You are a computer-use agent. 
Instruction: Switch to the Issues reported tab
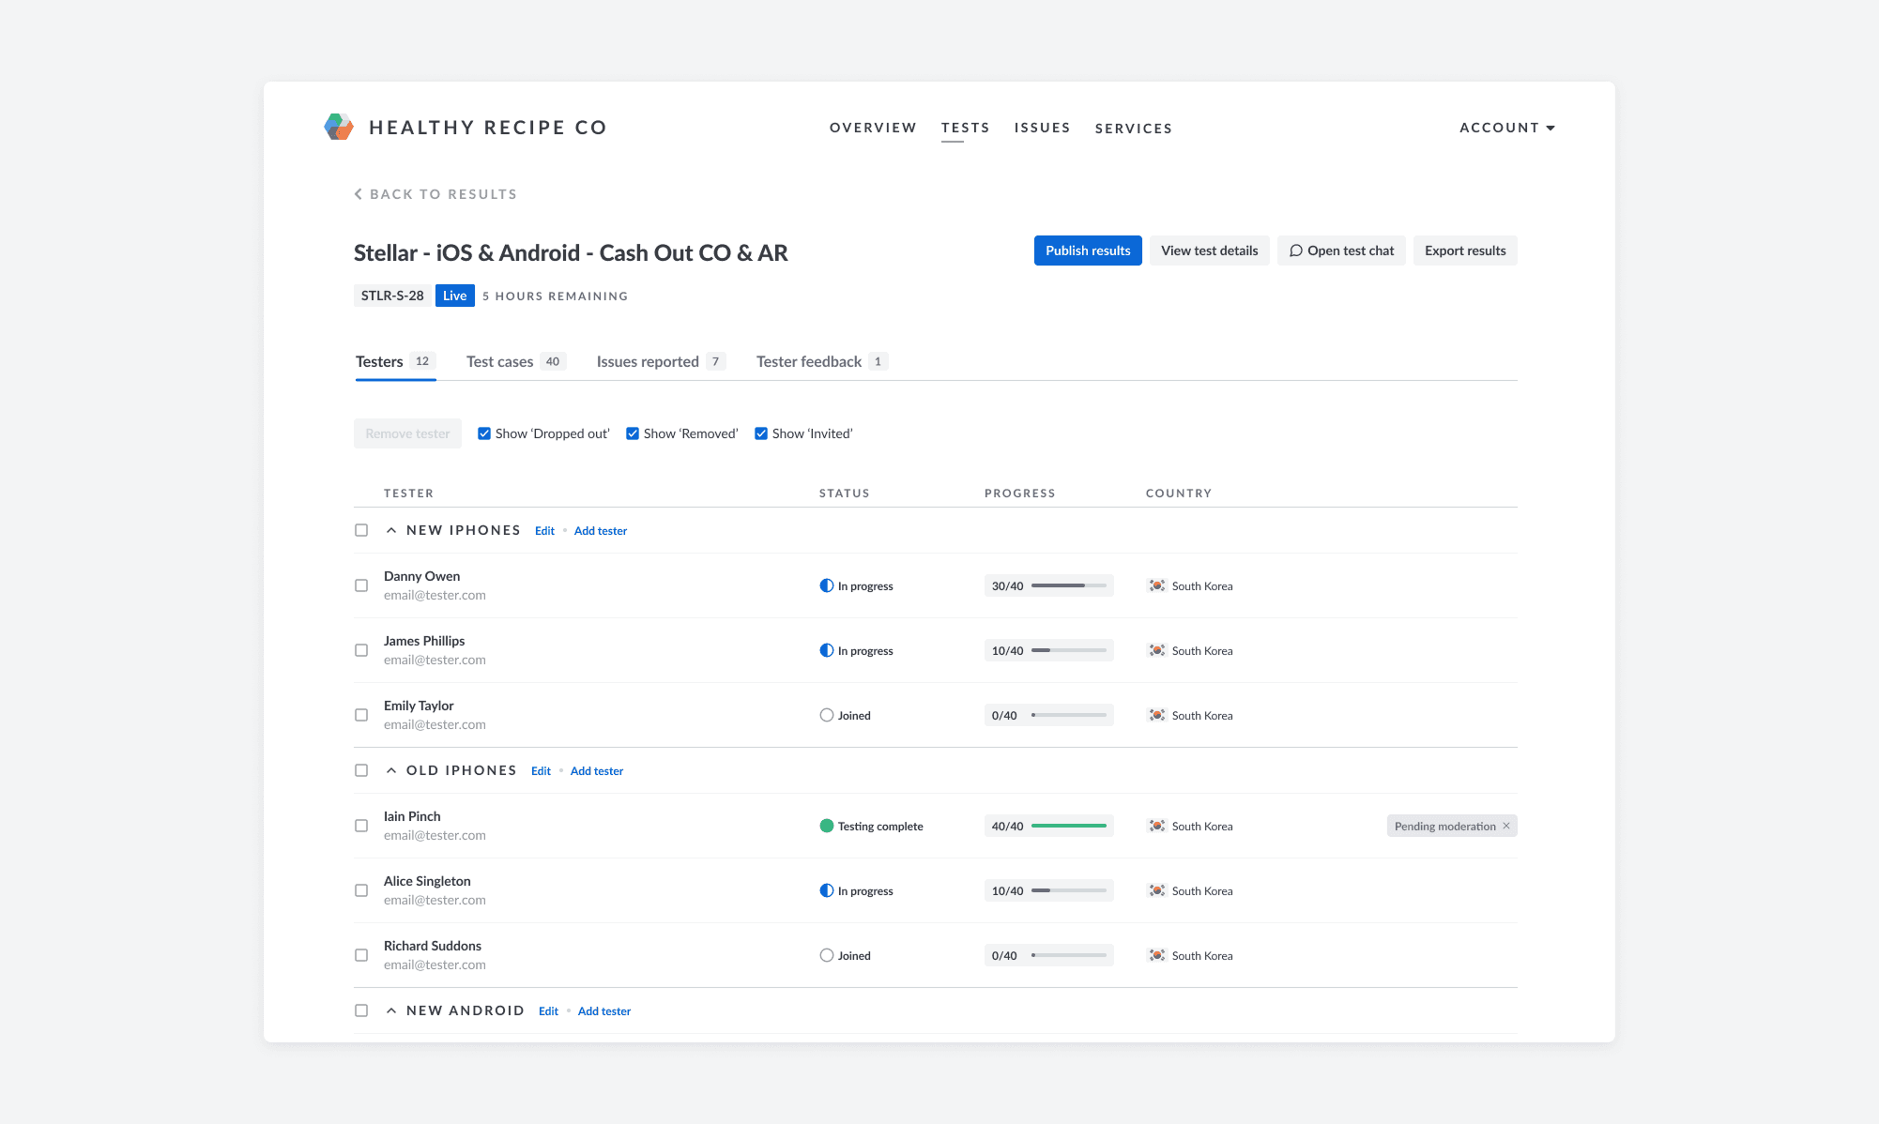(661, 361)
